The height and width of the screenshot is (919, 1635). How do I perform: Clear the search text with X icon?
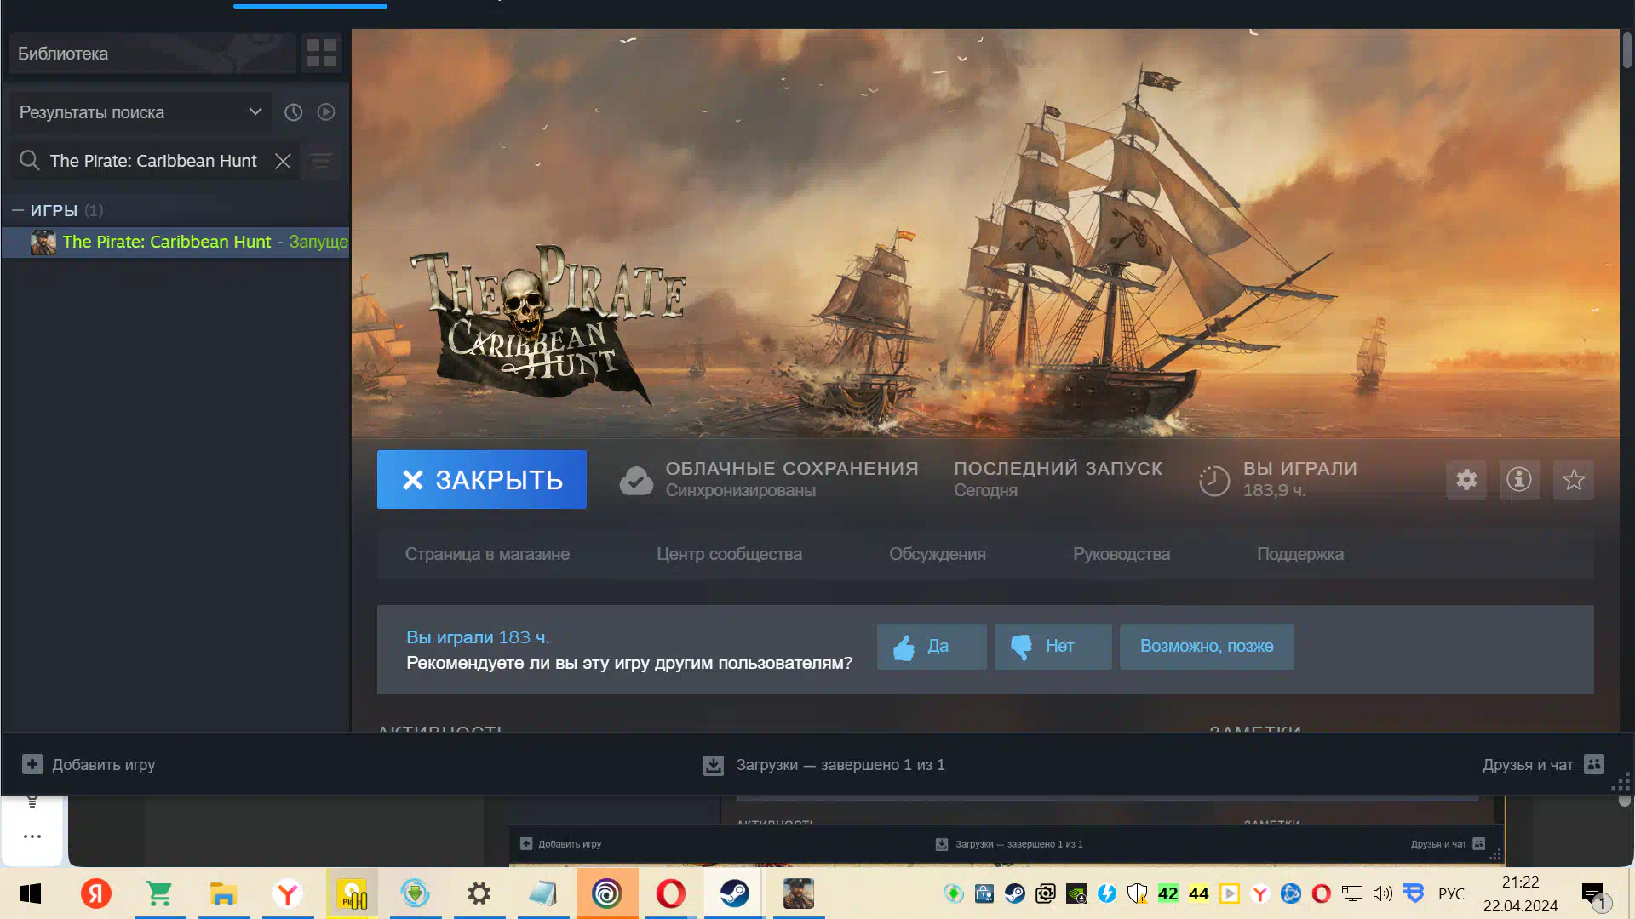pyautogui.click(x=284, y=161)
